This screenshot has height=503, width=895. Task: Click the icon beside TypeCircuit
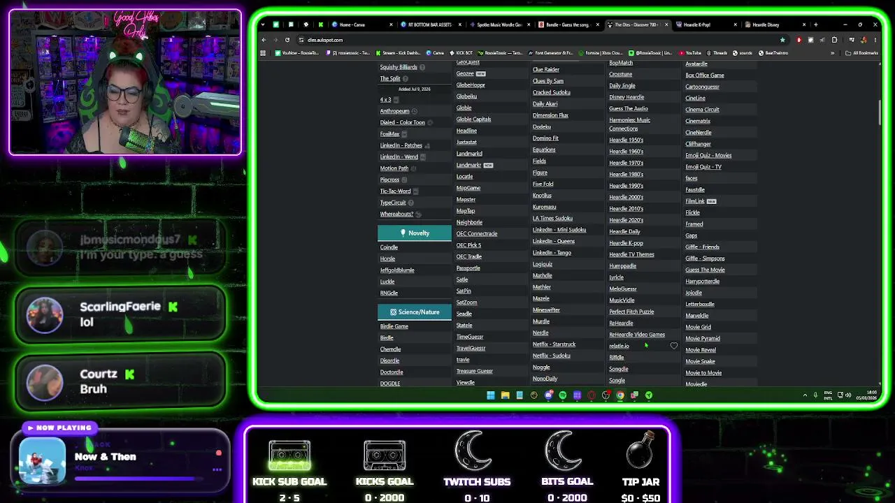pyautogui.click(x=411, y=203)
